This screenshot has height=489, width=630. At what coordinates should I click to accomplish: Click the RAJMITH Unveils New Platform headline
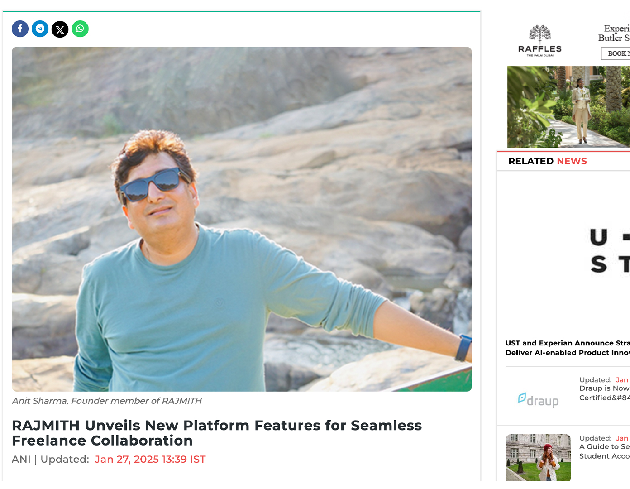point(217,433)
